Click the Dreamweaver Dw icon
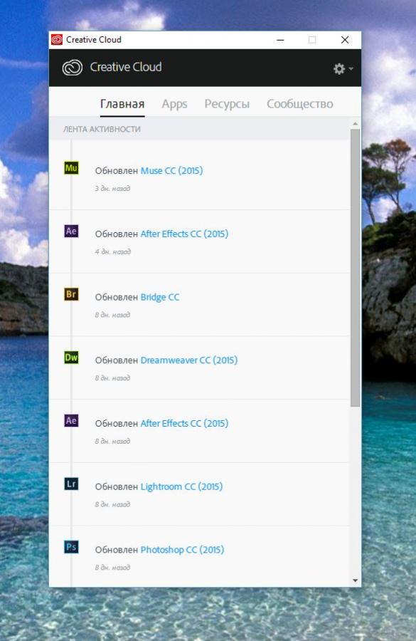Viewport: 416px width, 641px height. pyautogui.click(x=71, y=358)
